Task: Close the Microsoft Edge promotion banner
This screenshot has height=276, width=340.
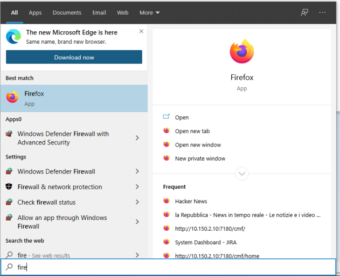Action: tap(141, 31)
